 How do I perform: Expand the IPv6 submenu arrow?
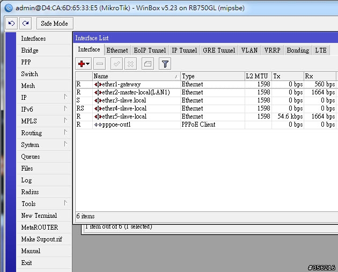[66, 108]
